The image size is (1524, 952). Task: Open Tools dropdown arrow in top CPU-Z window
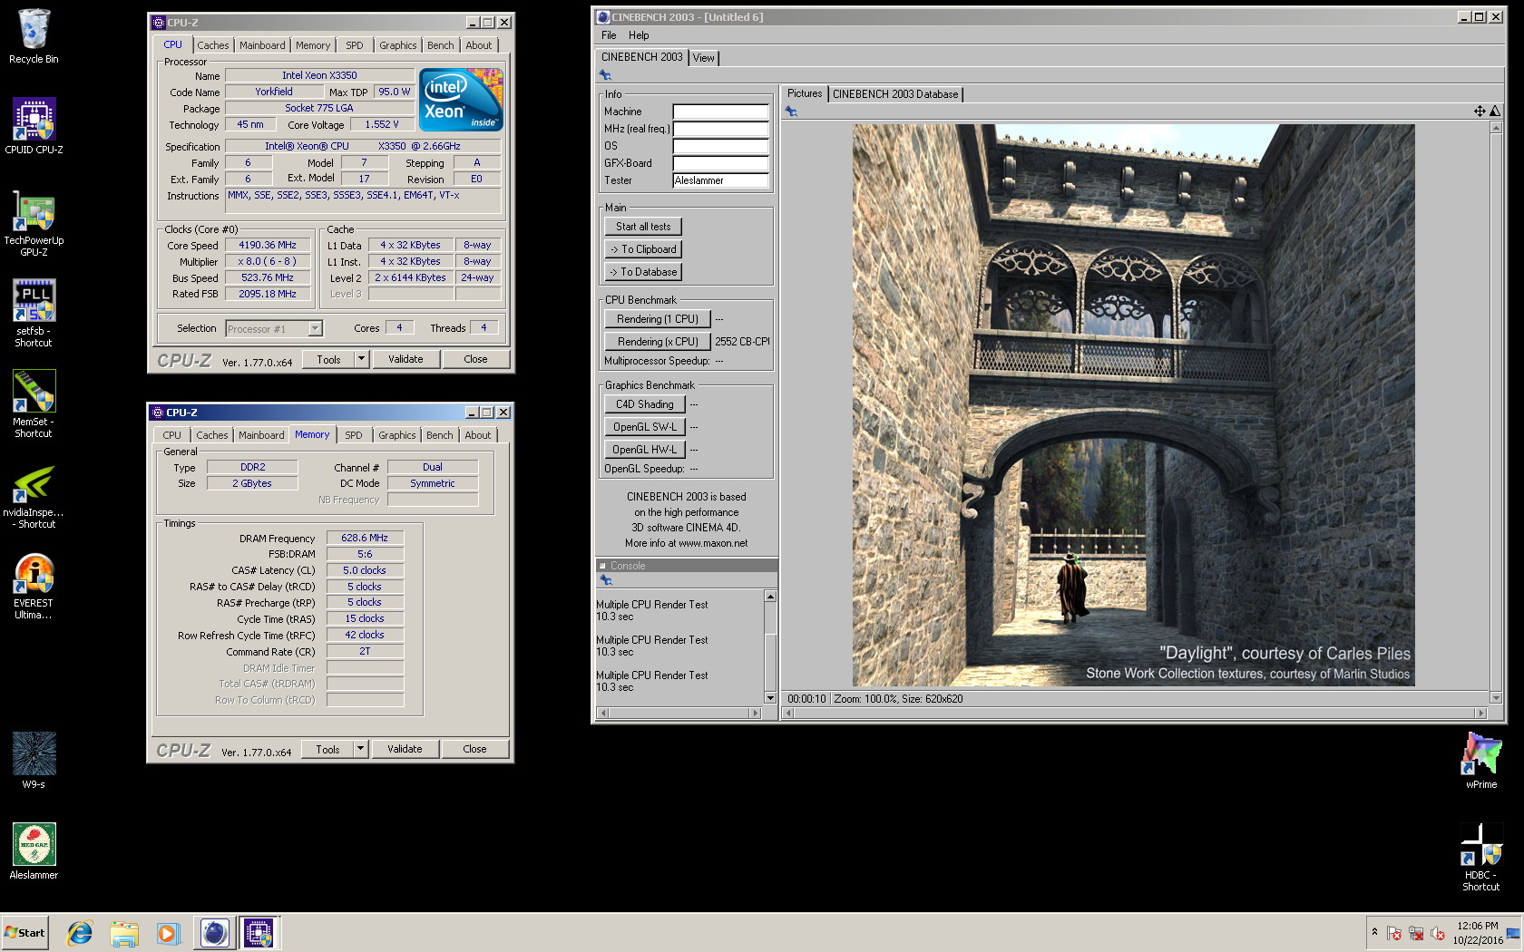click(x=361, y=359)
